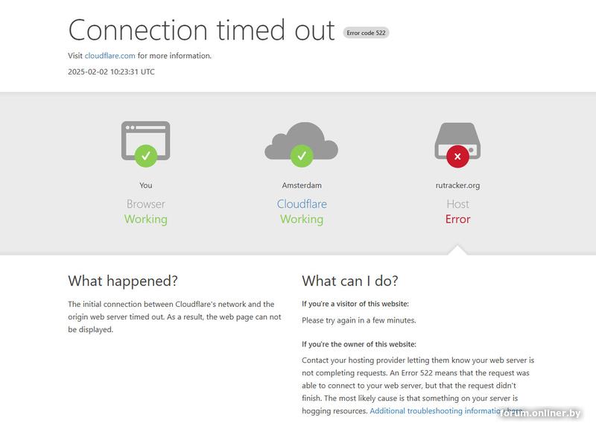The height and width of the screenshot is (429, 596).
Task: Click the What can I do? heading
Action: pyautogui.click(x=350, y=282)
